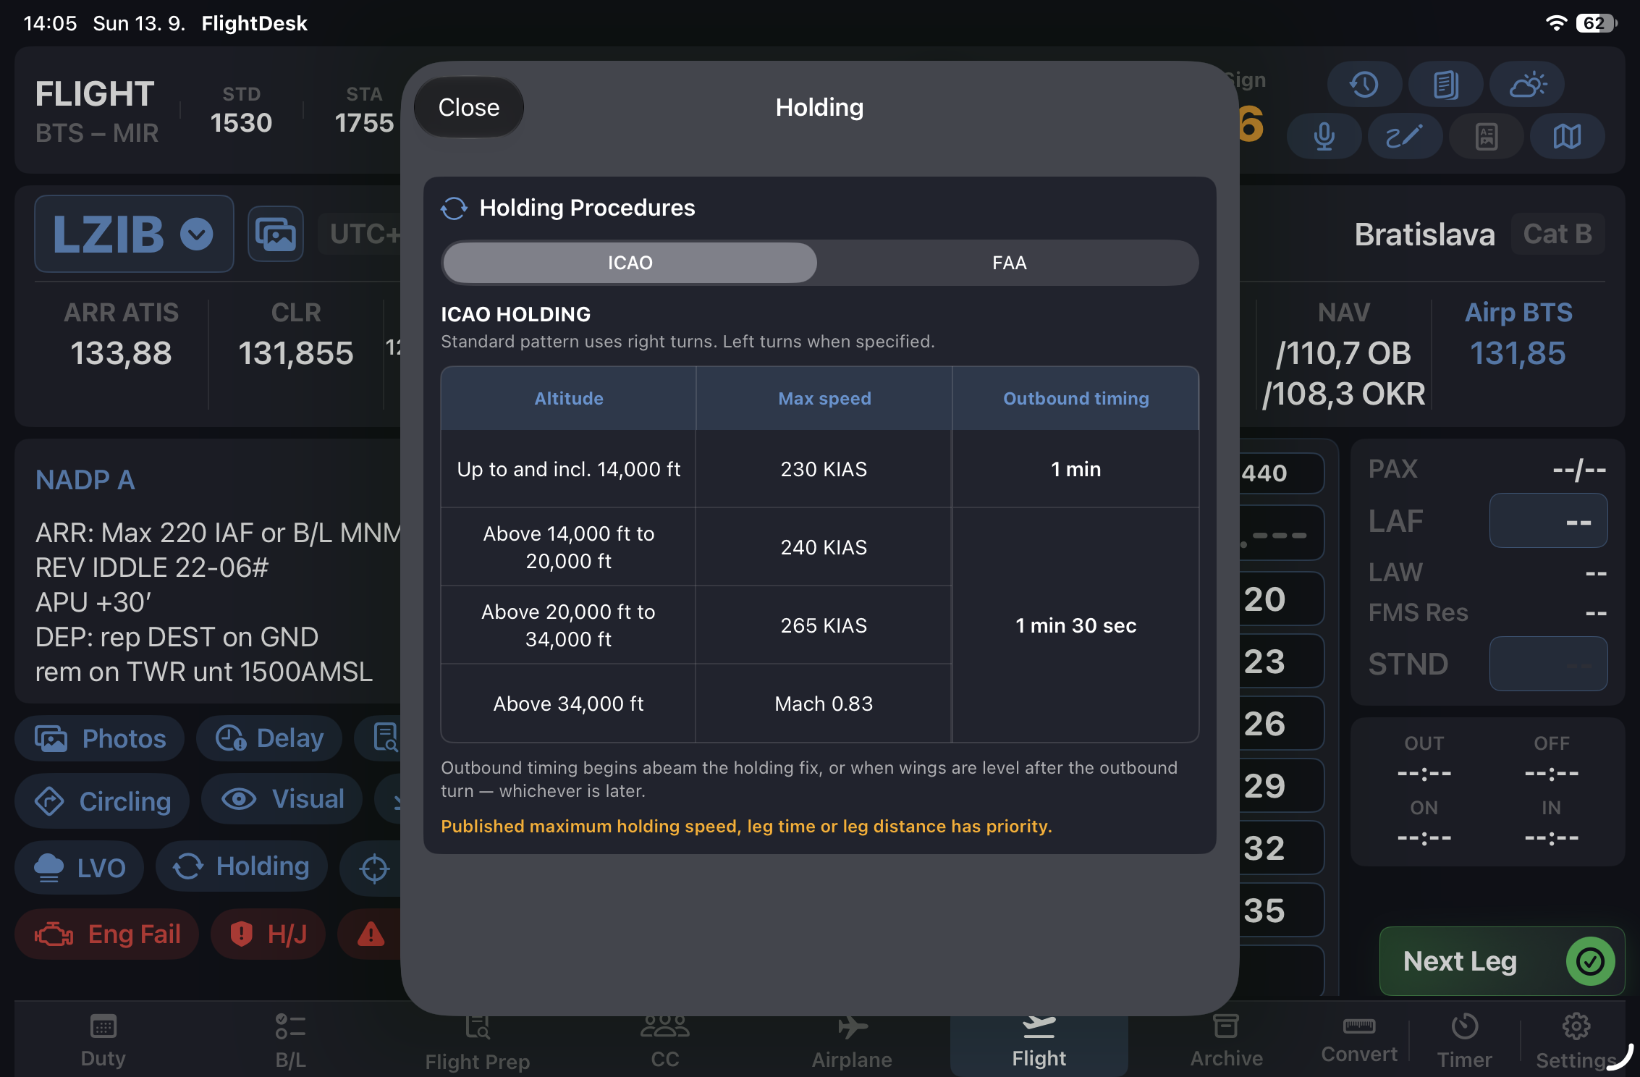The height and width of the screenshot is (1077, 1640).
Task: Open Settings gear
Action: pyautogui.click(x=1576, y=1042)
